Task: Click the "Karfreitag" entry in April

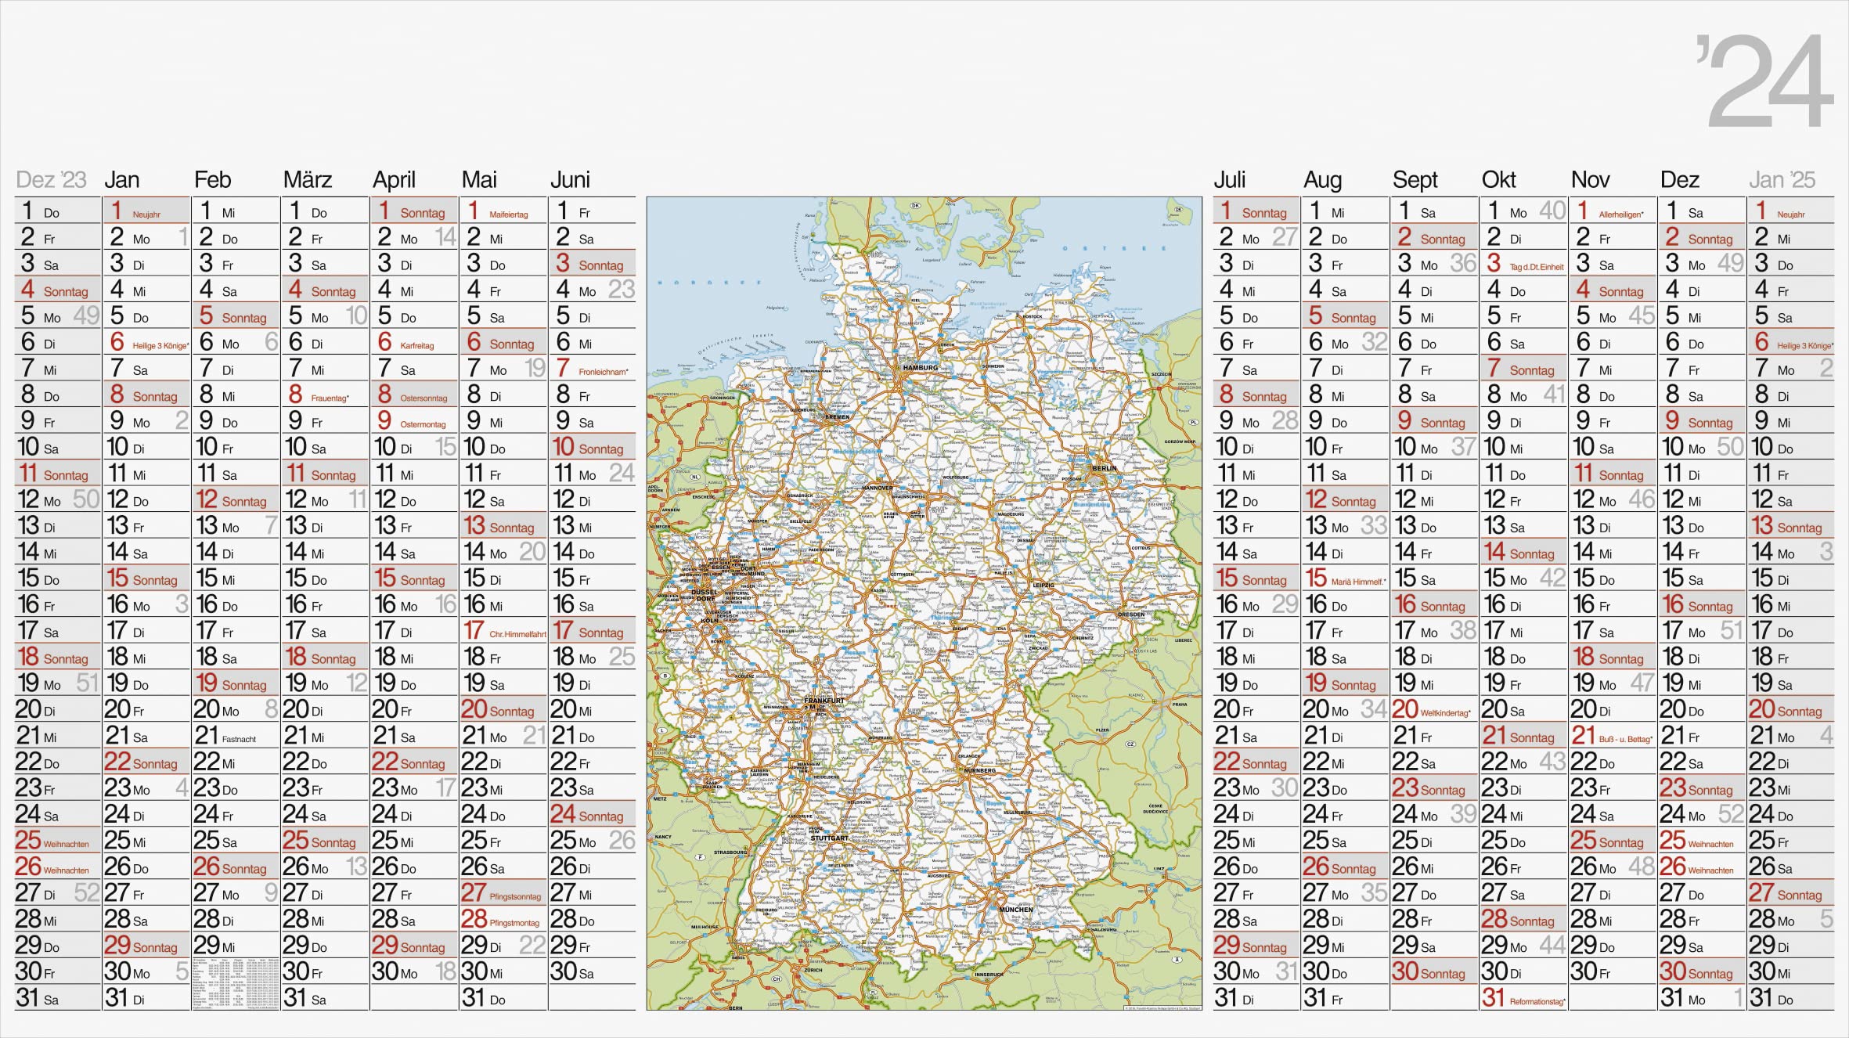Action: 417,345
